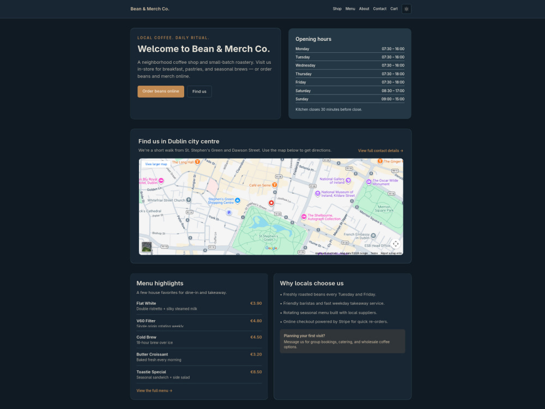Viewport: 545px width, 409px height.
Task: Click the parking P marker on map
Action: [x=229, y=213]
